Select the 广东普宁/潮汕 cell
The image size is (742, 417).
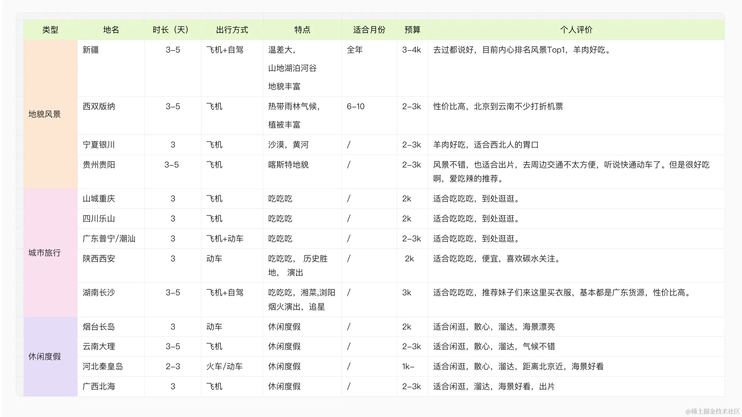pos(109,239)
